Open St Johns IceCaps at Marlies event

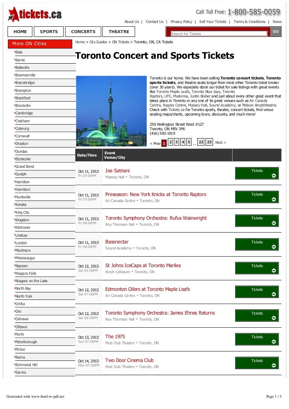coord(143,266)
